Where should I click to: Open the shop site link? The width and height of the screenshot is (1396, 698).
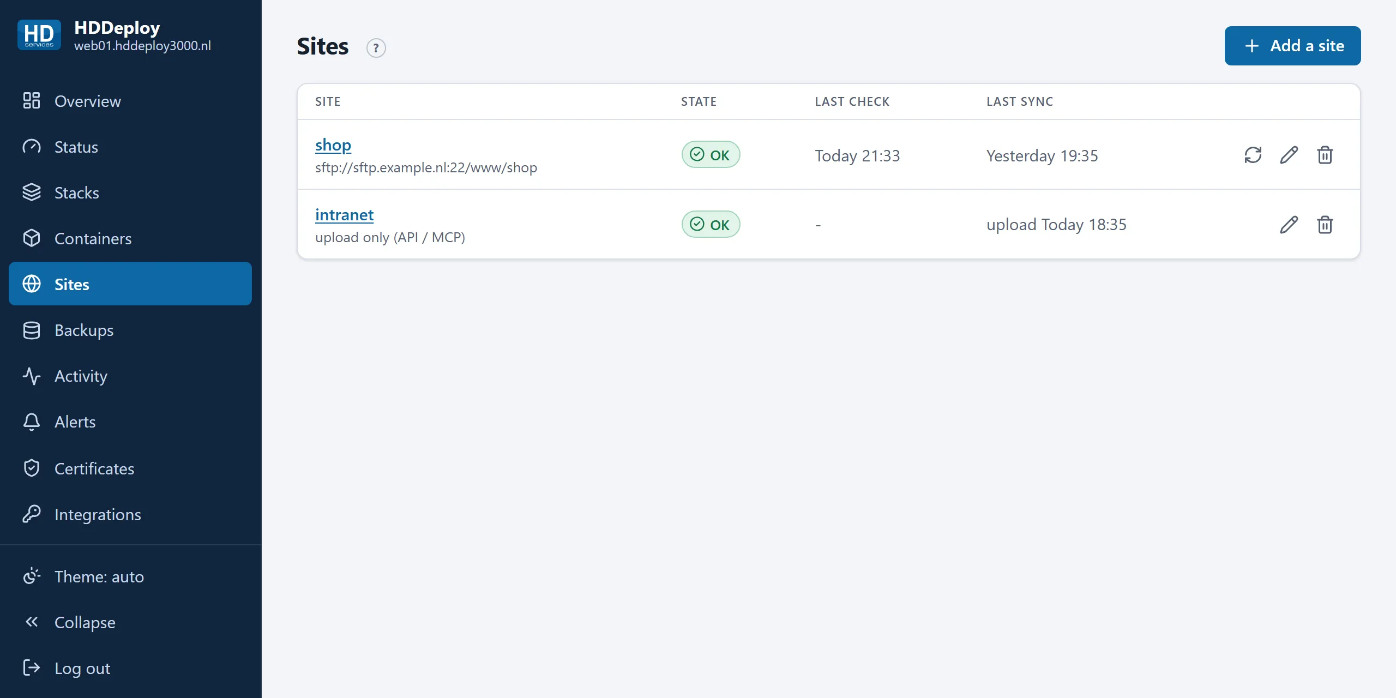coord(333,145)
